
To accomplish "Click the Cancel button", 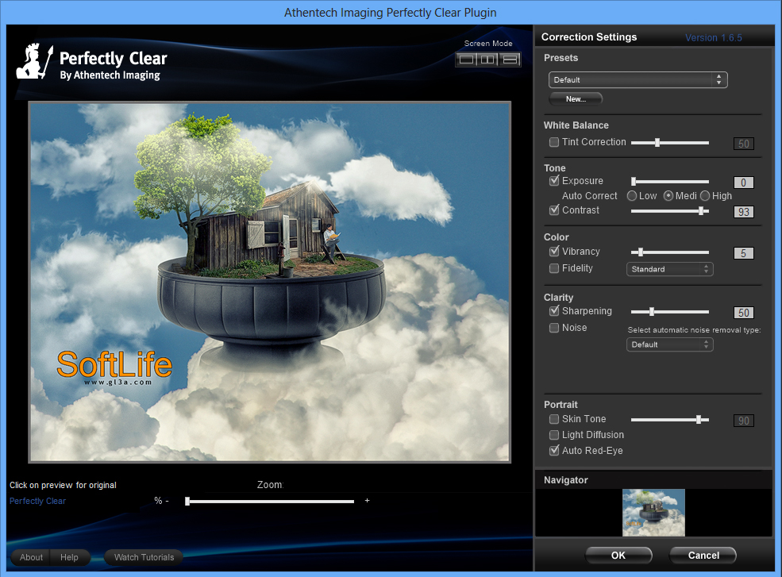I will pyautogui.click(x=703, y=555).
